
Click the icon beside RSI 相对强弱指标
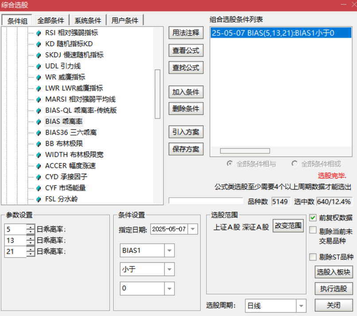[39, 33]
